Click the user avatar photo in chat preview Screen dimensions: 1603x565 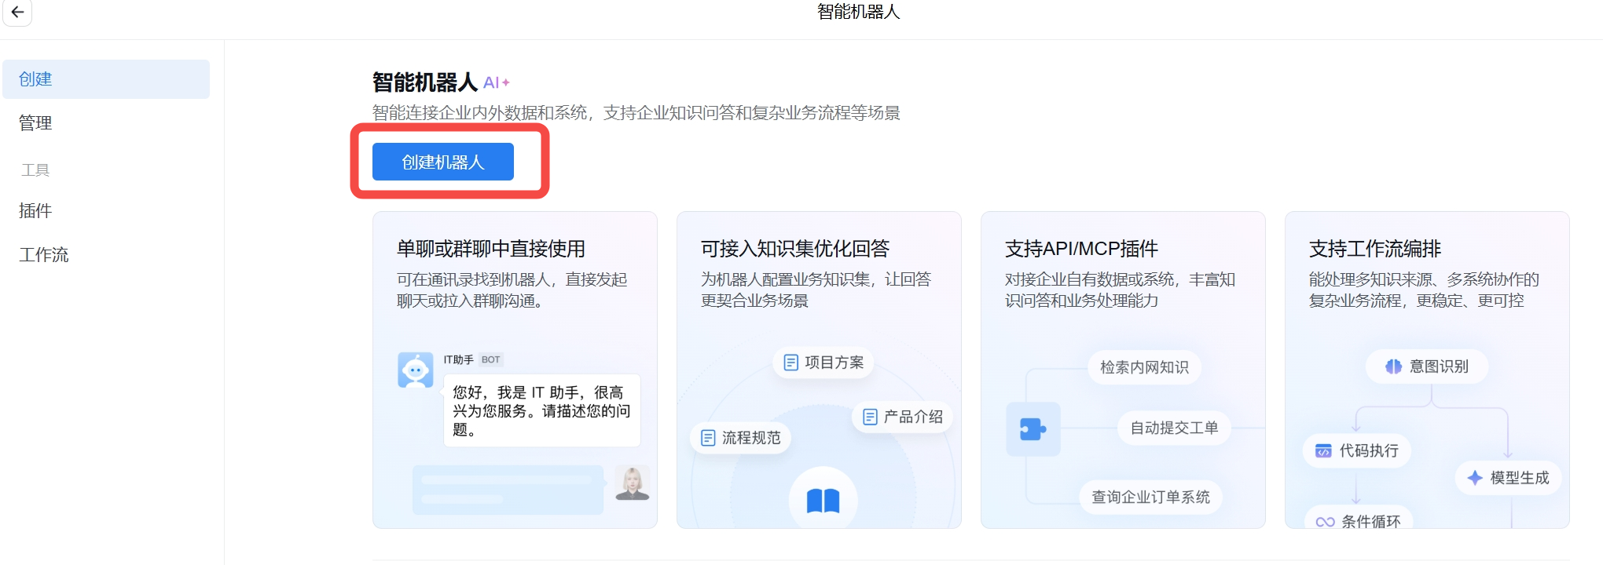(x=633, y=483)
